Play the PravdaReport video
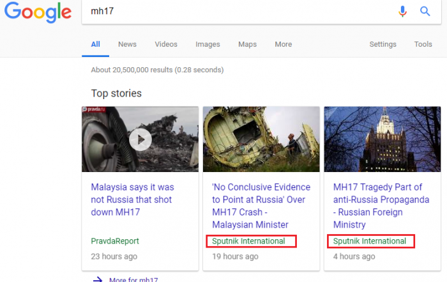Screen dimensions: 447x282 140,139
